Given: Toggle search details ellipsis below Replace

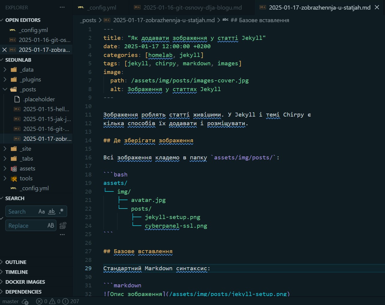Looking at the screenshot, I should coord(62,235).
